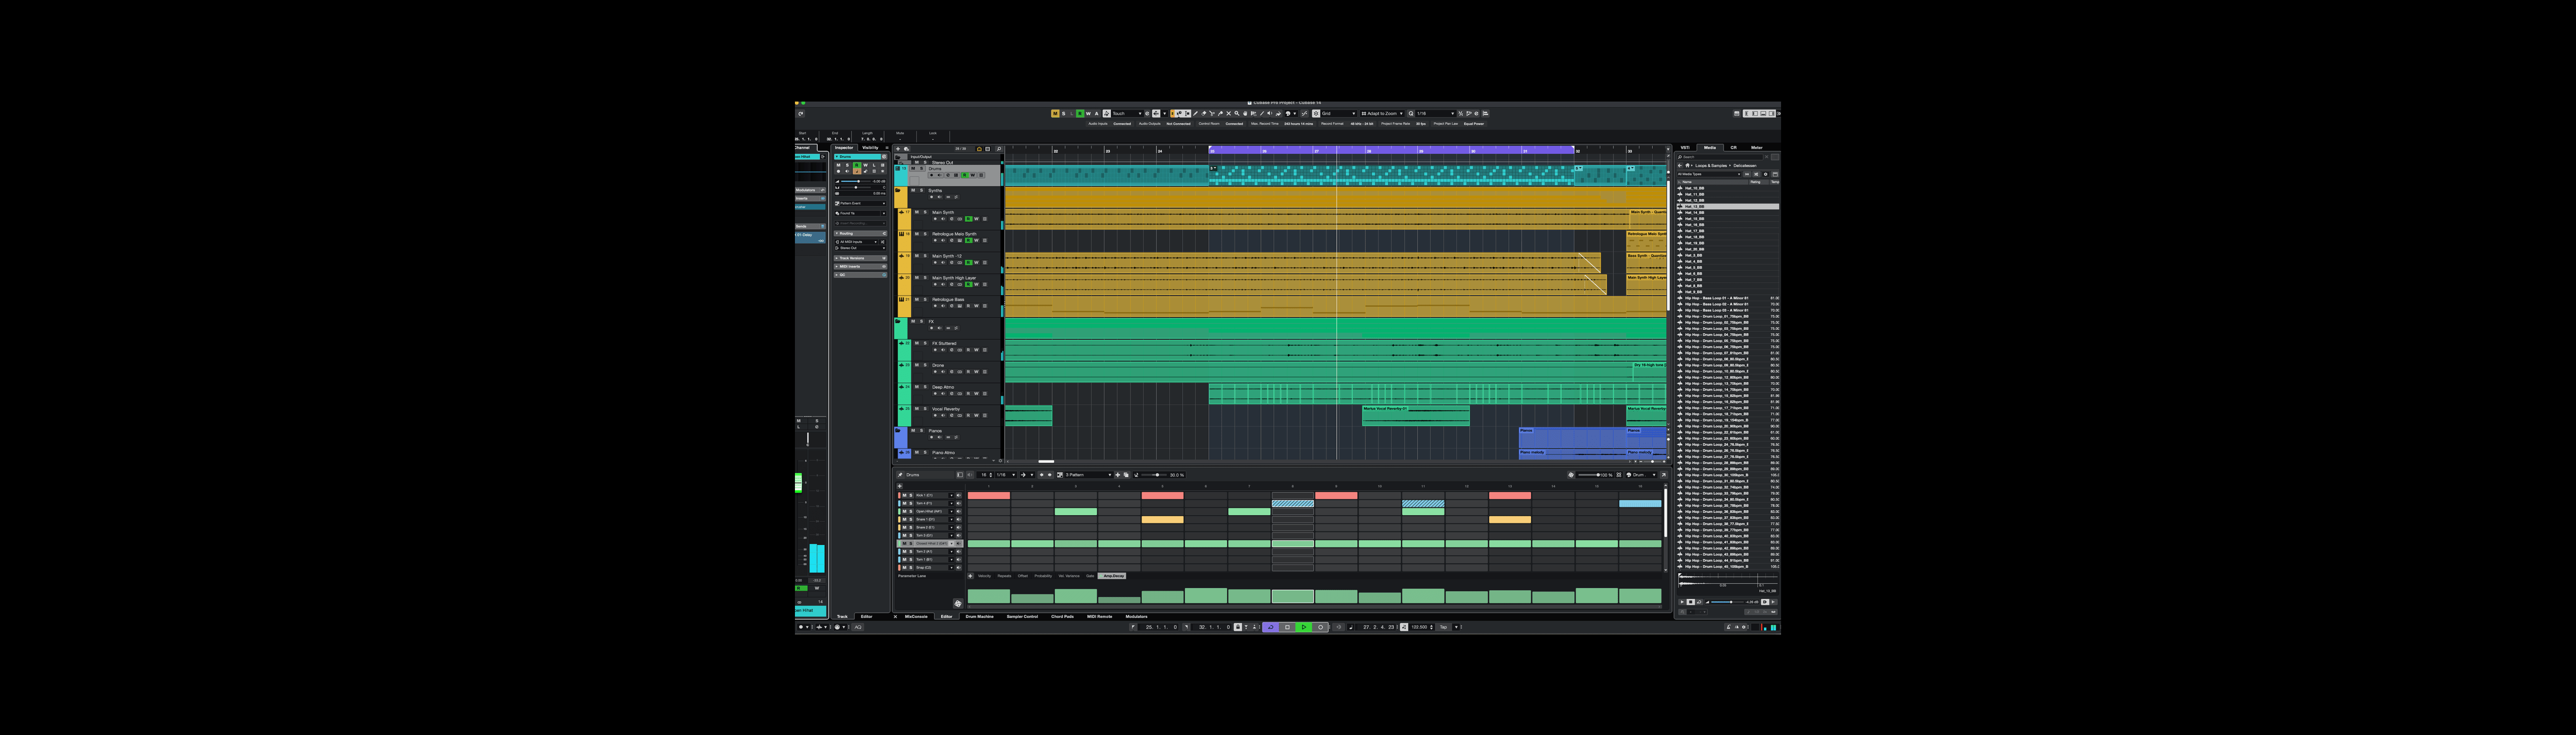Image resolution: width=2576 pixels, height=735 pixels.
Task: Switch to the Visibility tab
Action: (871, 148)
